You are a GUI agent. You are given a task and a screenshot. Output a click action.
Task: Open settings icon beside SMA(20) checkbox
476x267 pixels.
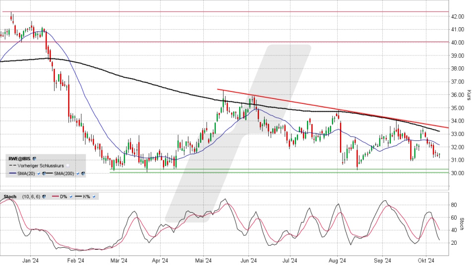[44, 174]
